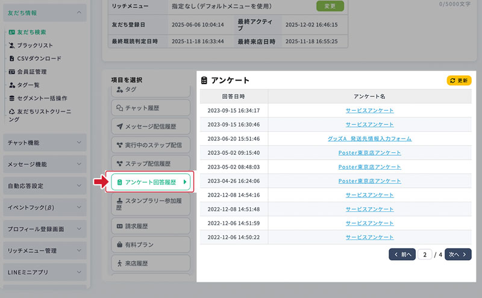Select the アンケート回答履歴 item
Viewport: 482px width, 298px height.
[x=150, y=182]
